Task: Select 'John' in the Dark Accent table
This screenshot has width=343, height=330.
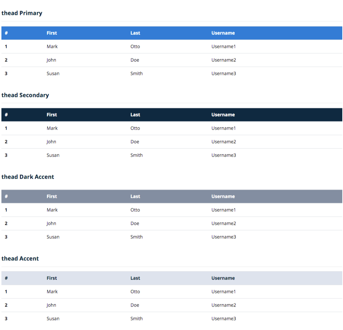Action: point(51,223)
